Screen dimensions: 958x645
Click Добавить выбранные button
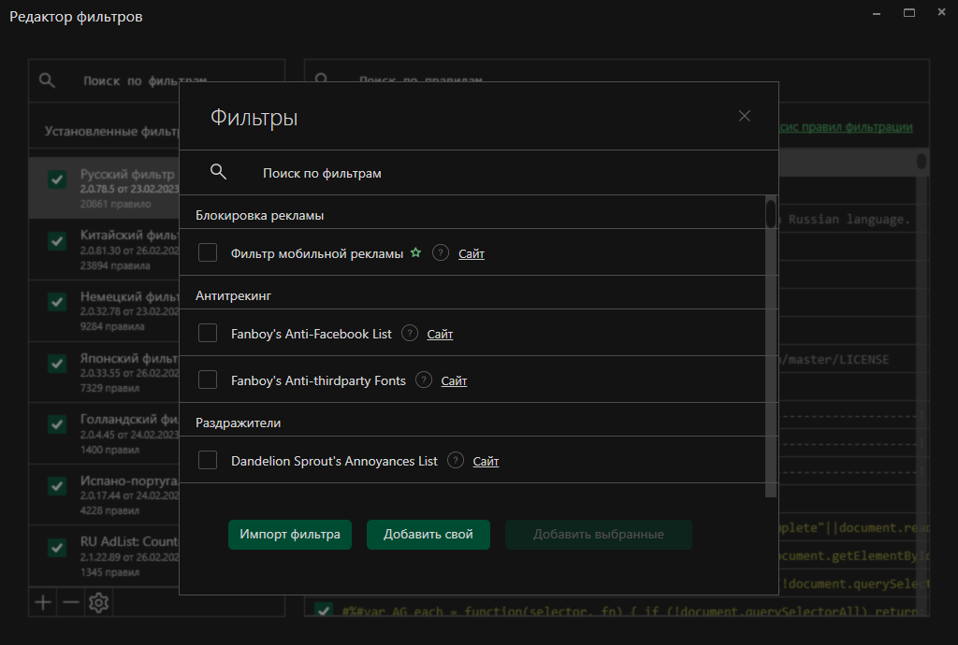click(598, 535)
